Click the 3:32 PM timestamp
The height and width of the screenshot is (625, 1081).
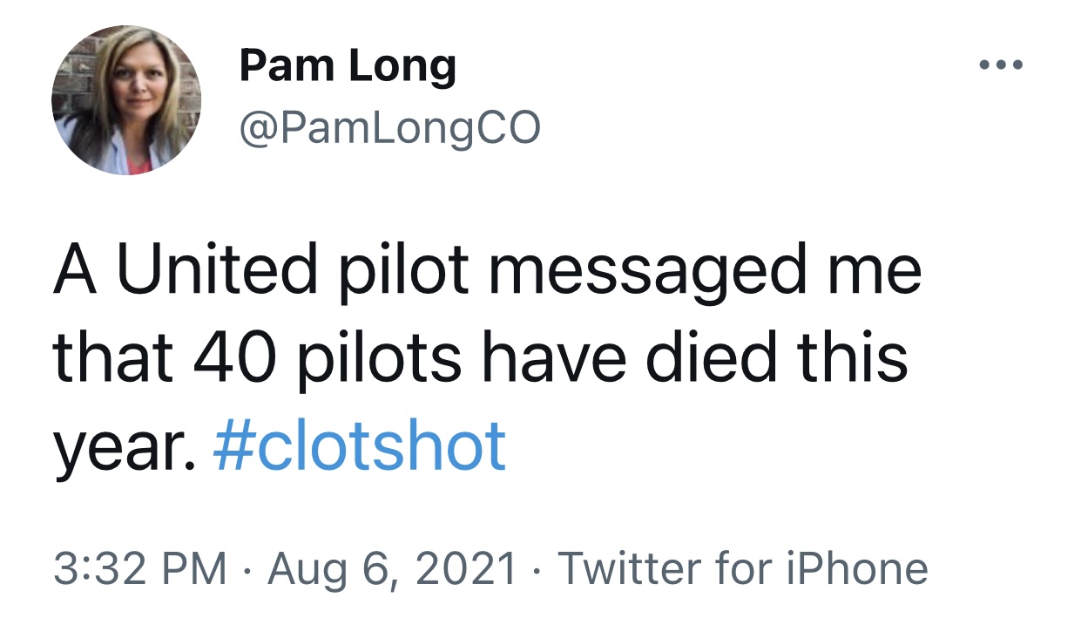[139, 568]
